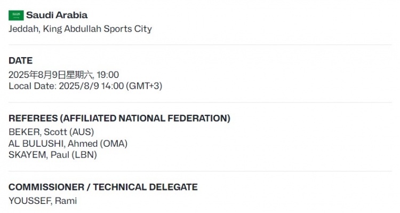Select the Saudi Arabia country name
The width and height of the screenshot is (400, 213).
(x=57, y=15)
